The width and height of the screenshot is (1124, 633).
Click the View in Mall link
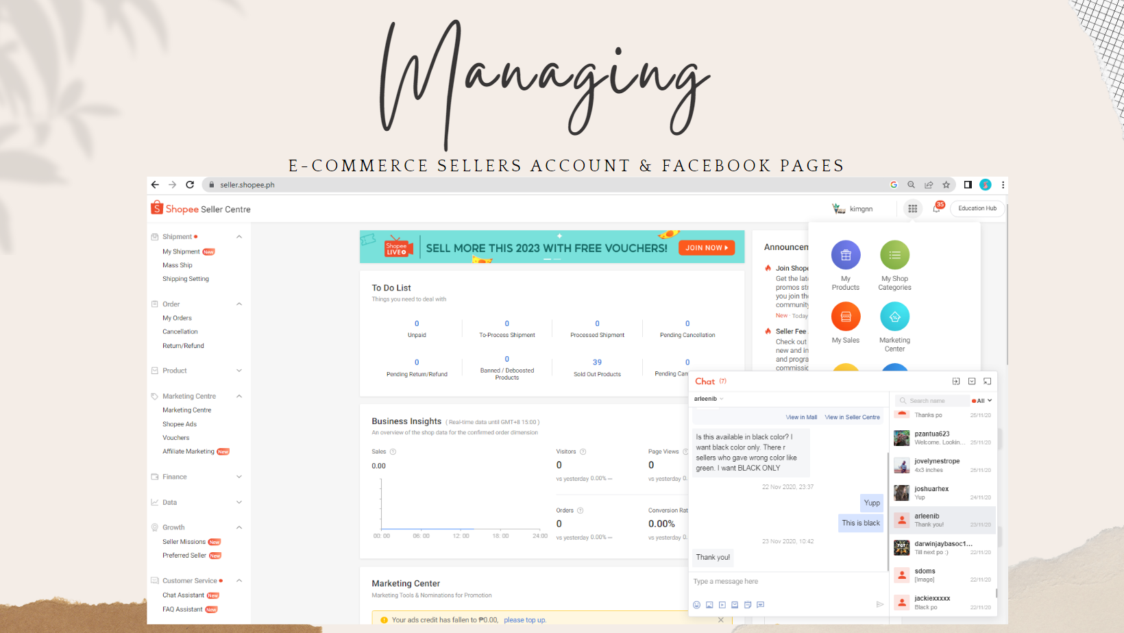coord(801,417)
